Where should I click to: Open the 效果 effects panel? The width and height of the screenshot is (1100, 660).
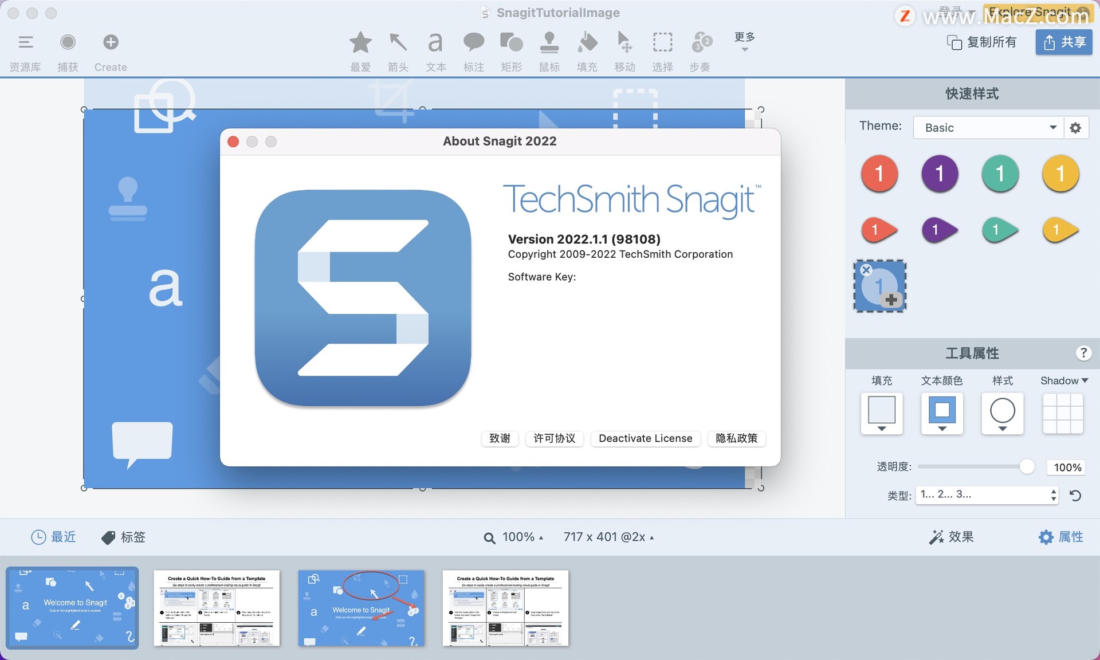[951, 537]
